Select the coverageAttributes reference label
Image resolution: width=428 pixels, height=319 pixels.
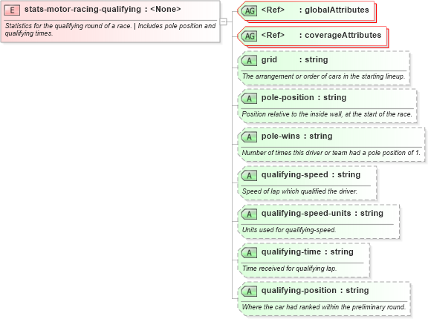point(321,35)
